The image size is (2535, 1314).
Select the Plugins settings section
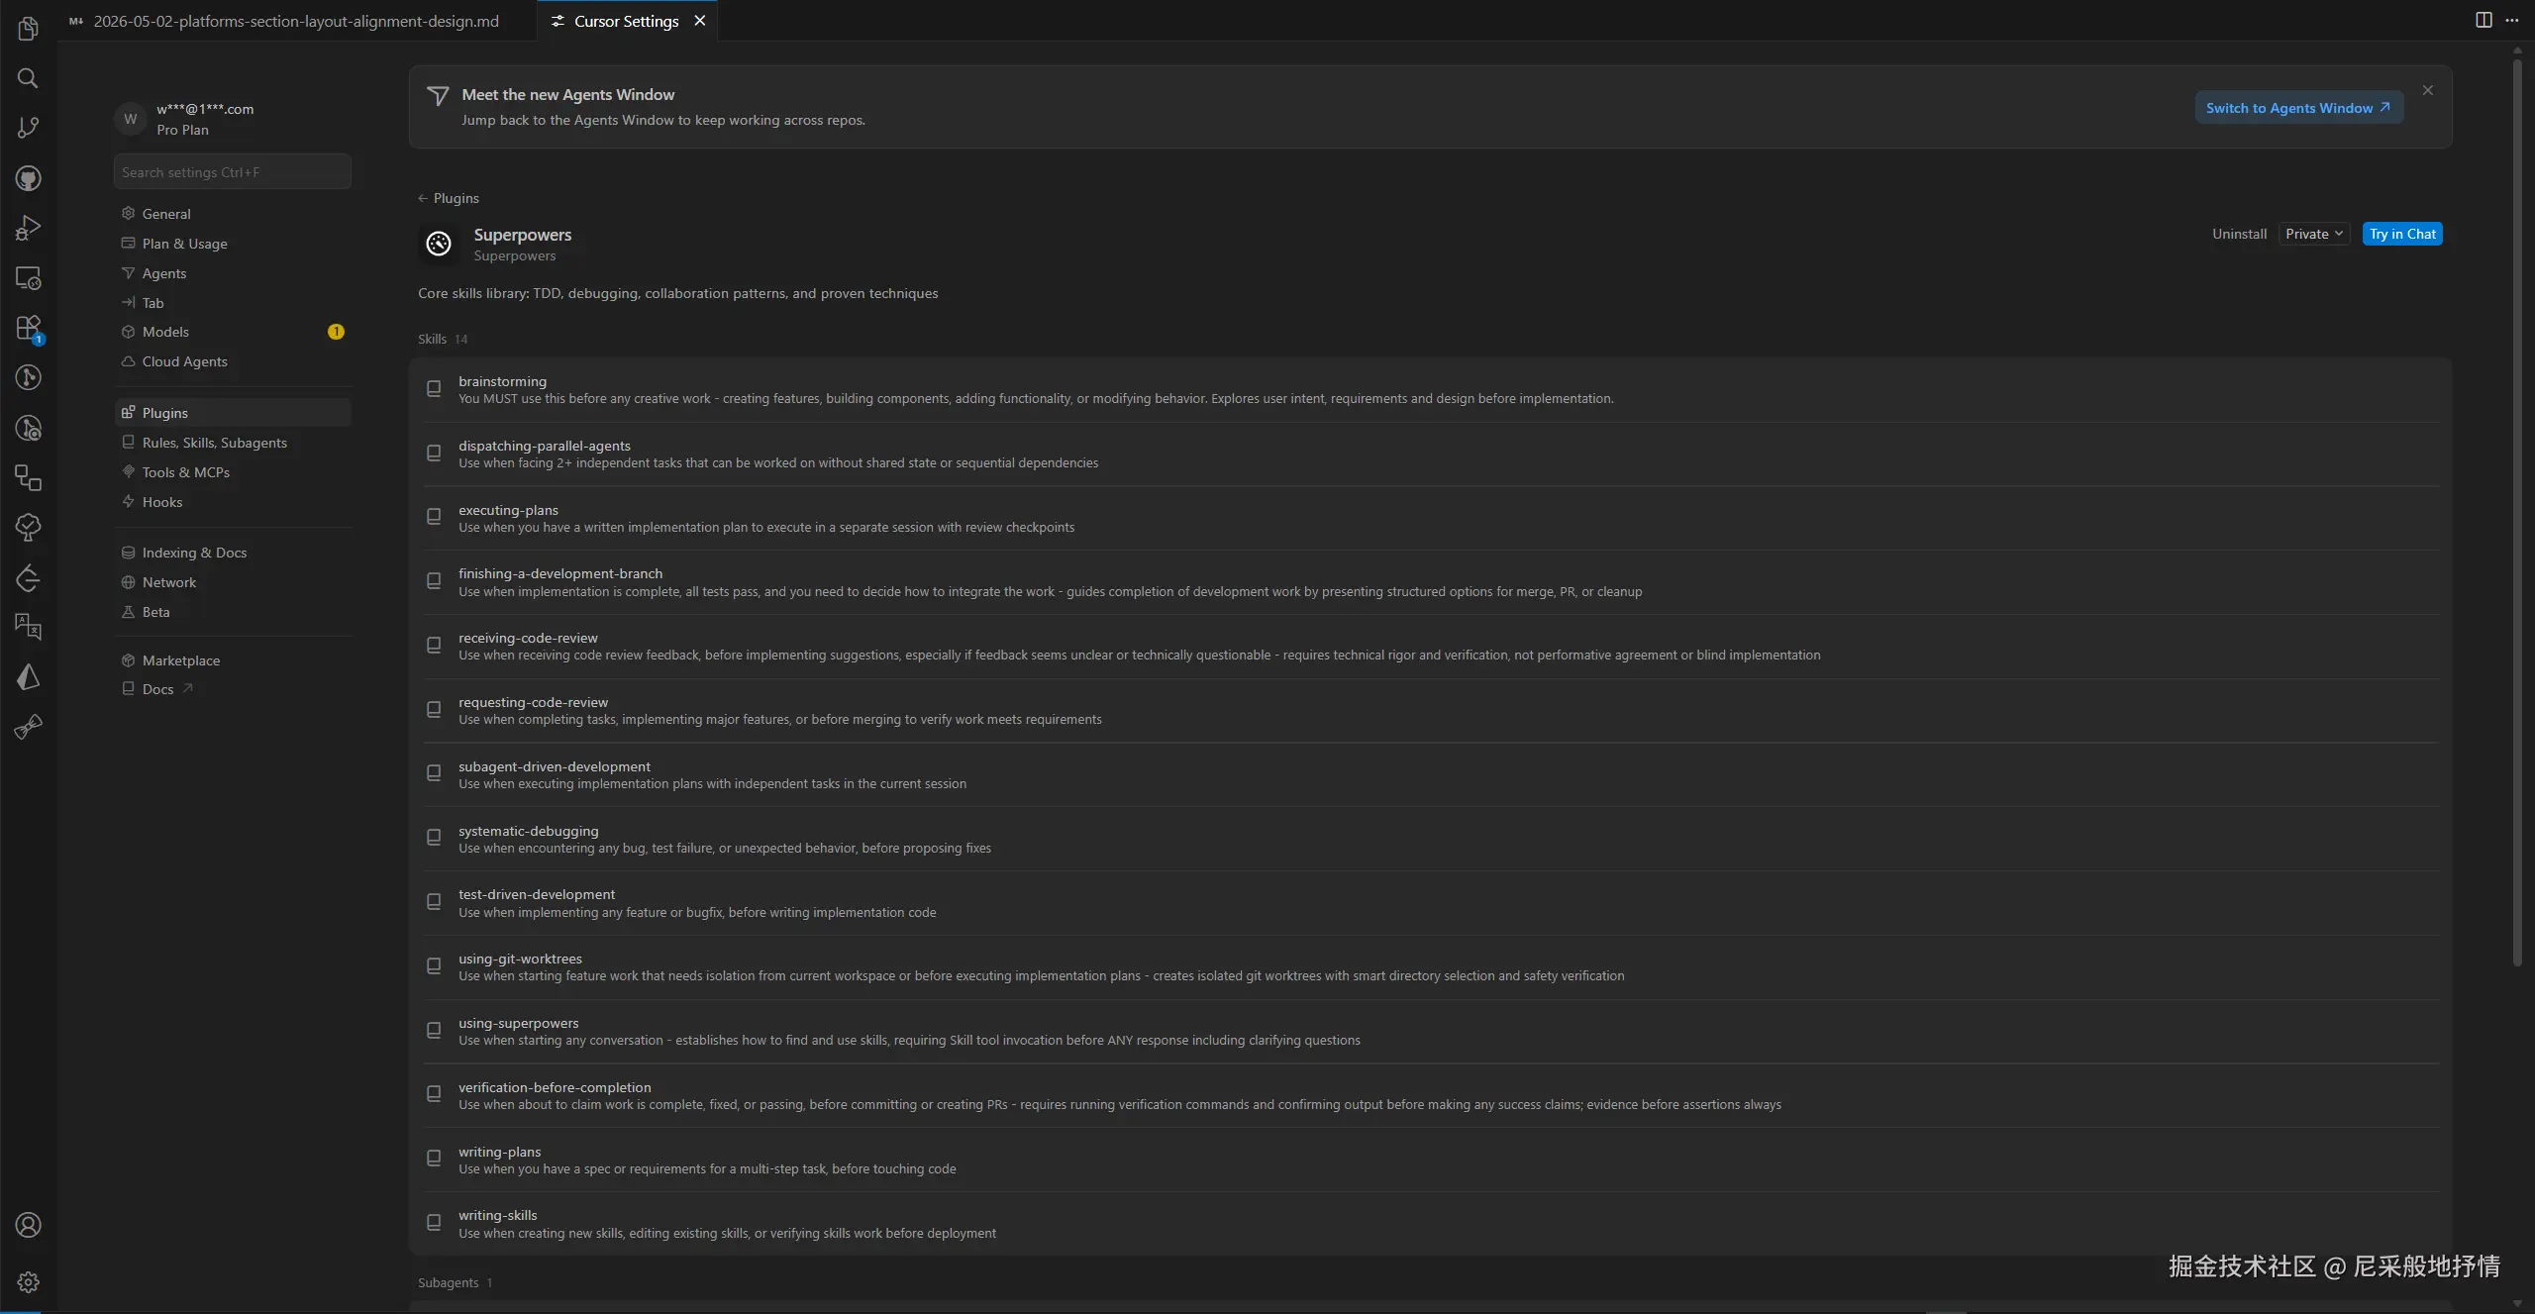click(x=233, y=413)
